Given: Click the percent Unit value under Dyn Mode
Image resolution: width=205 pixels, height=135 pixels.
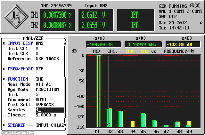Looking at the screenshot, I should [x=37, y=94].
